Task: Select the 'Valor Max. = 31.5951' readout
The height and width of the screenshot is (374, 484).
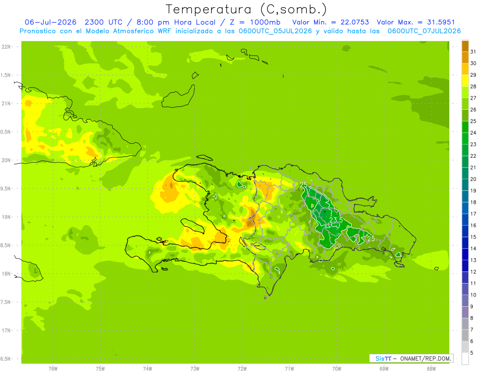Action: tap(416, 22)
